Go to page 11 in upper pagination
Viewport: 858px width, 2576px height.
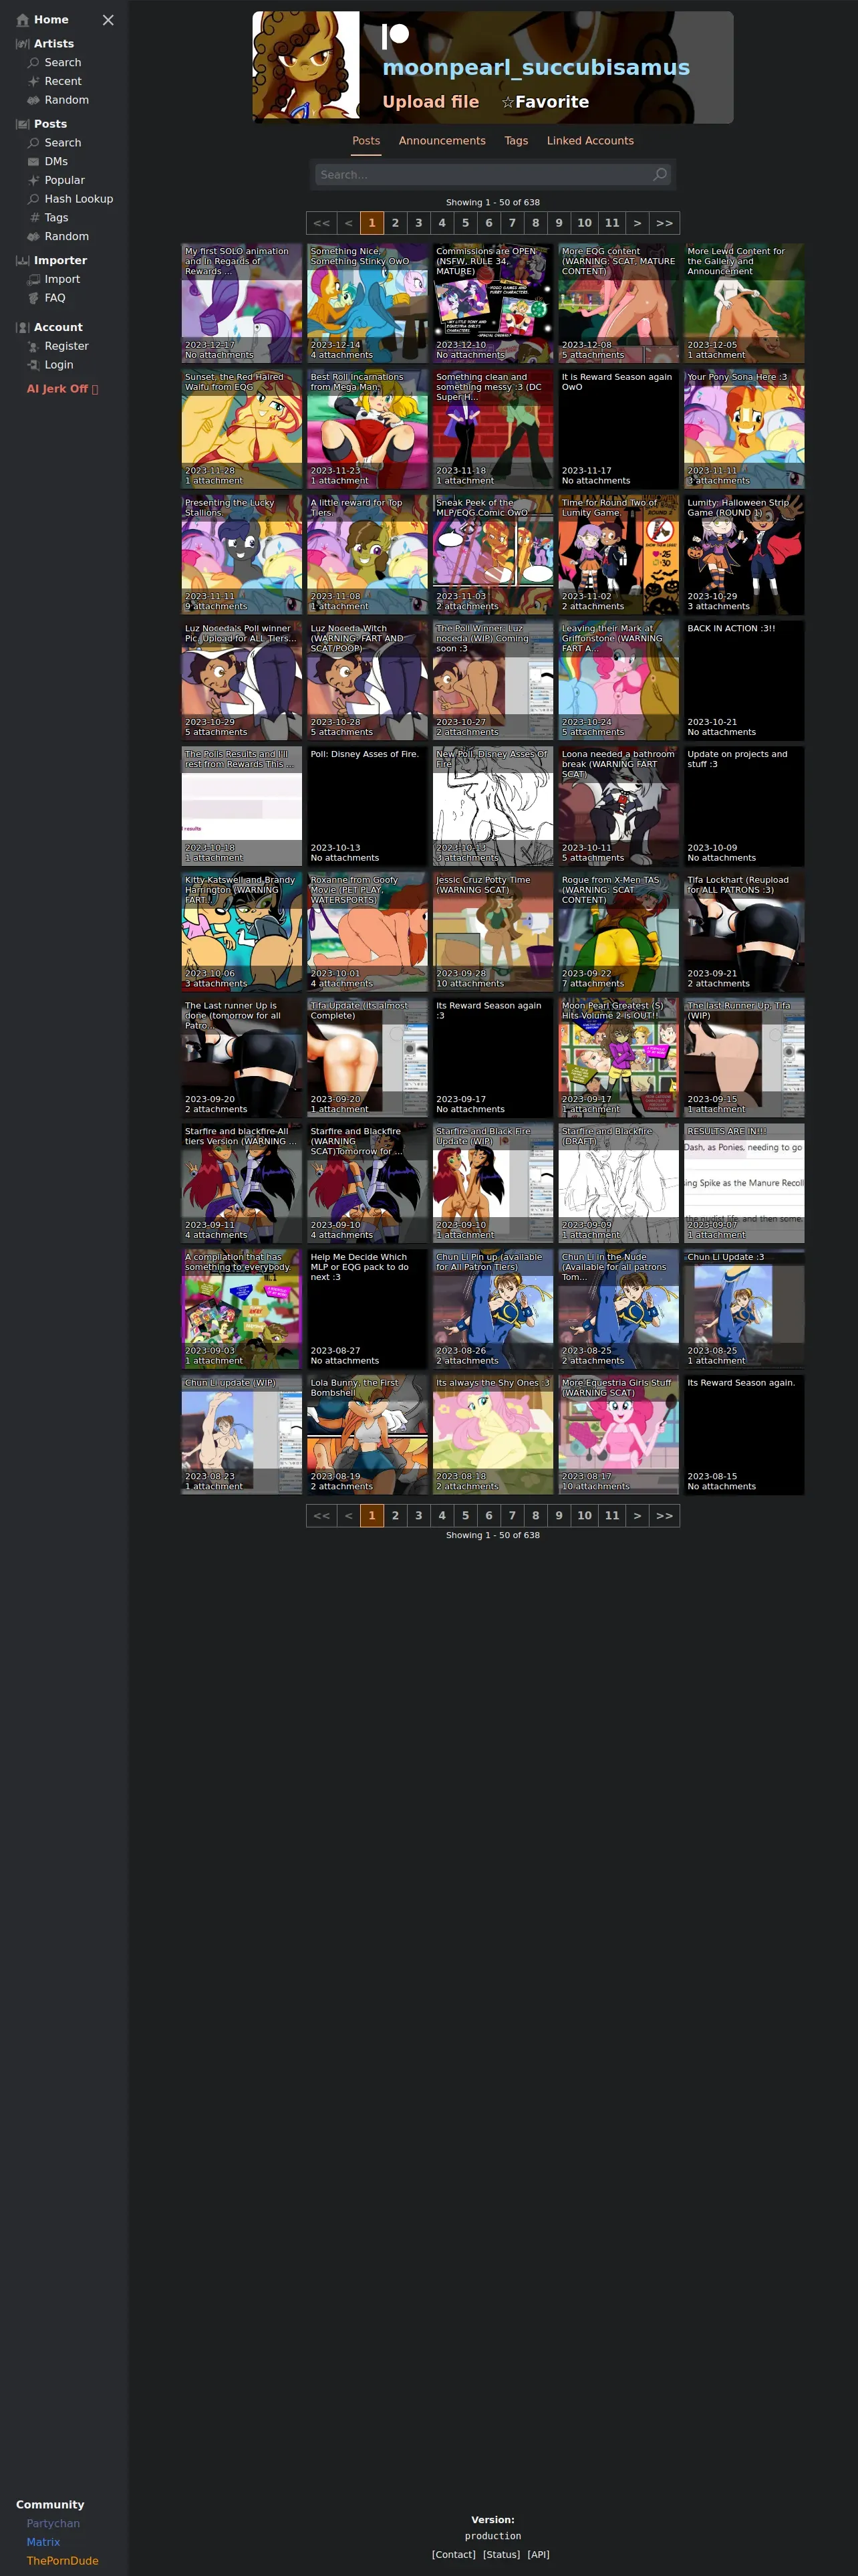(x=612, y=224)
